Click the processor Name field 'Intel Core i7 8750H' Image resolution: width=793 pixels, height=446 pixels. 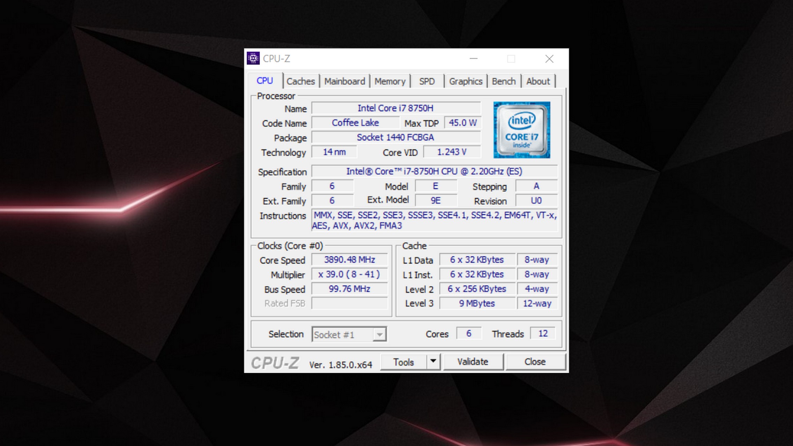(x=396, y=108)
